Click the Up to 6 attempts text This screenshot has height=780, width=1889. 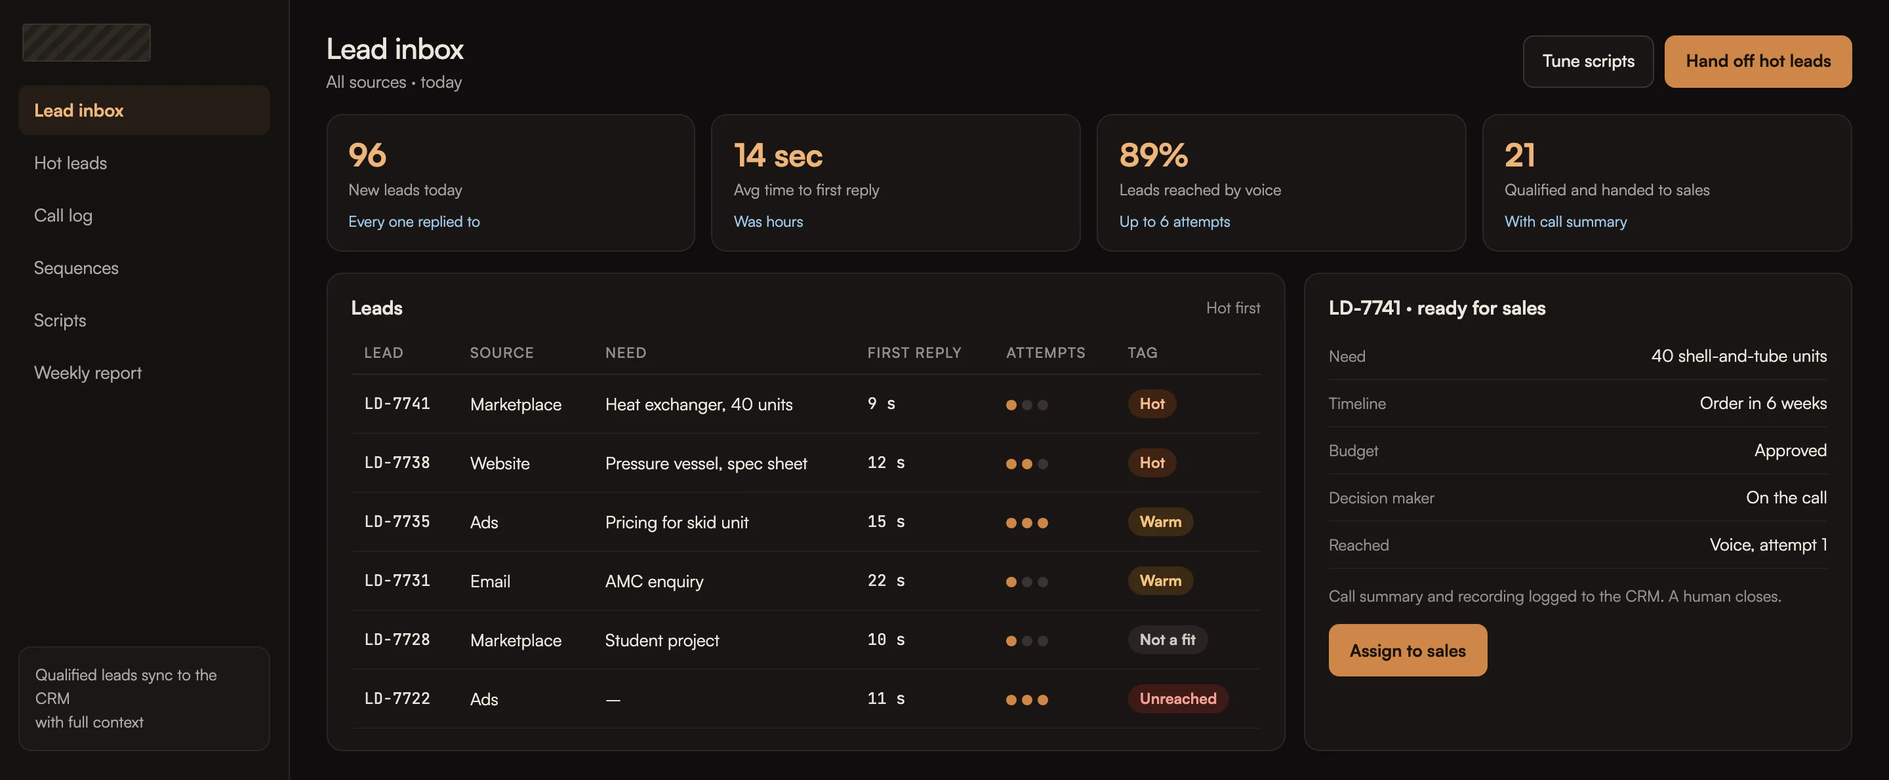point(1174,222)
